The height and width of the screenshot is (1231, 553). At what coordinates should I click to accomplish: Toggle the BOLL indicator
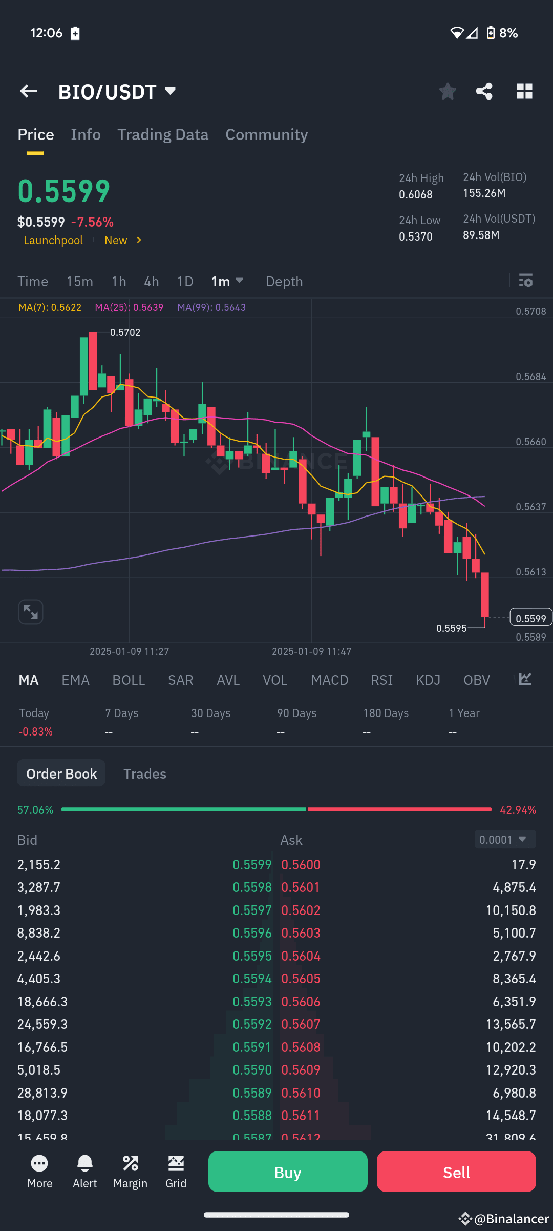[129, 680]
